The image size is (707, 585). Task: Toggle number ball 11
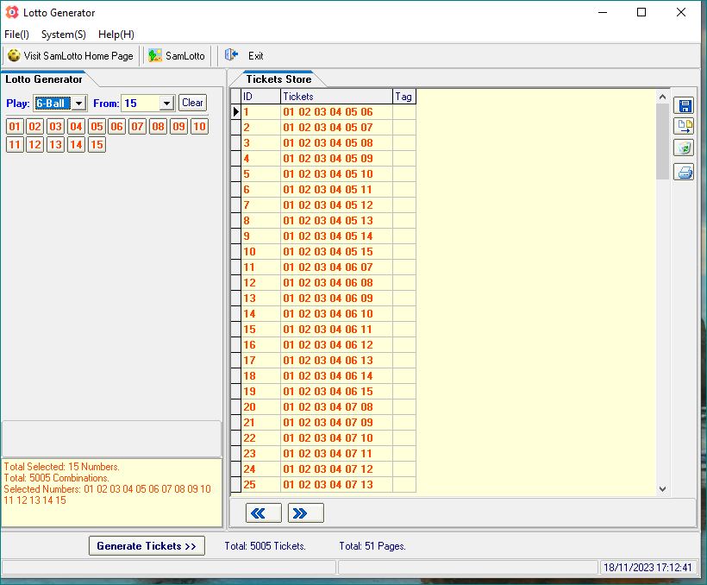[x=15, y=145]
